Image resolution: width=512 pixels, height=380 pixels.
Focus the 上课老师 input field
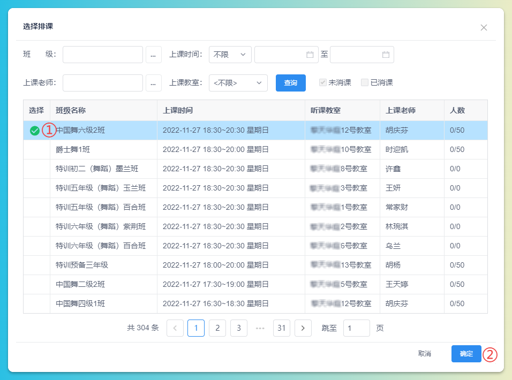pyautogui.click(x=103, y=83)
